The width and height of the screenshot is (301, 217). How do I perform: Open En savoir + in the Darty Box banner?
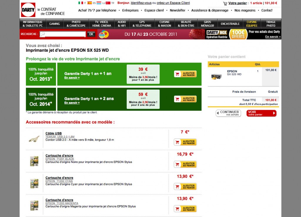pos(273,37)
